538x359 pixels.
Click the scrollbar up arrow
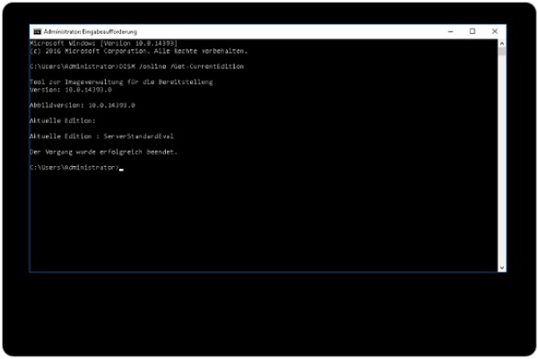[x=501, y=43]
